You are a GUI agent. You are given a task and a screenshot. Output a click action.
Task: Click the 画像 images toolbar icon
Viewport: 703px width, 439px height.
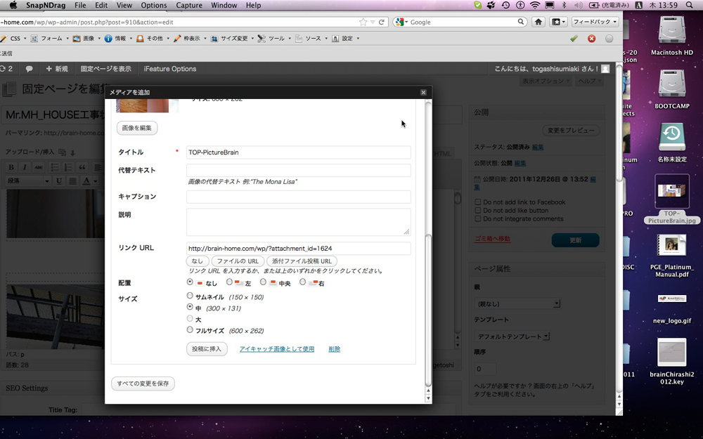[77, 39]
